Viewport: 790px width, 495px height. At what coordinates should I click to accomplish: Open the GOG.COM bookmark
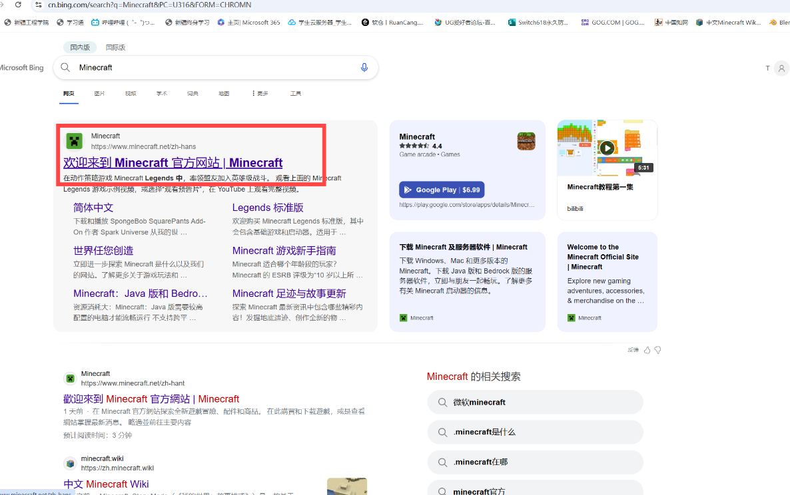pyautogui.click(x=613, y=23)
